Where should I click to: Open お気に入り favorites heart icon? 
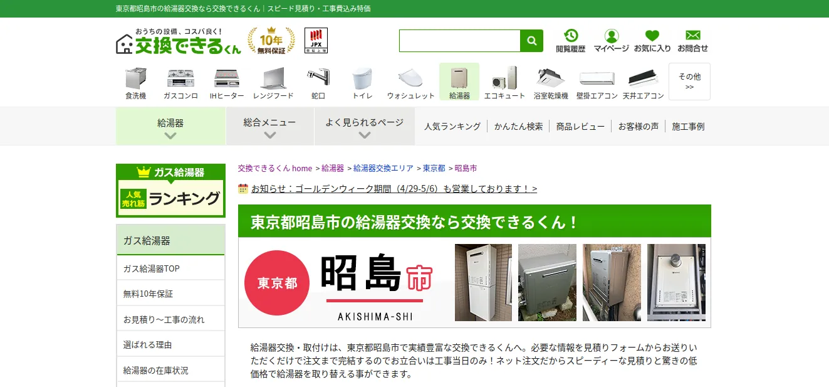tap(652, 41)
